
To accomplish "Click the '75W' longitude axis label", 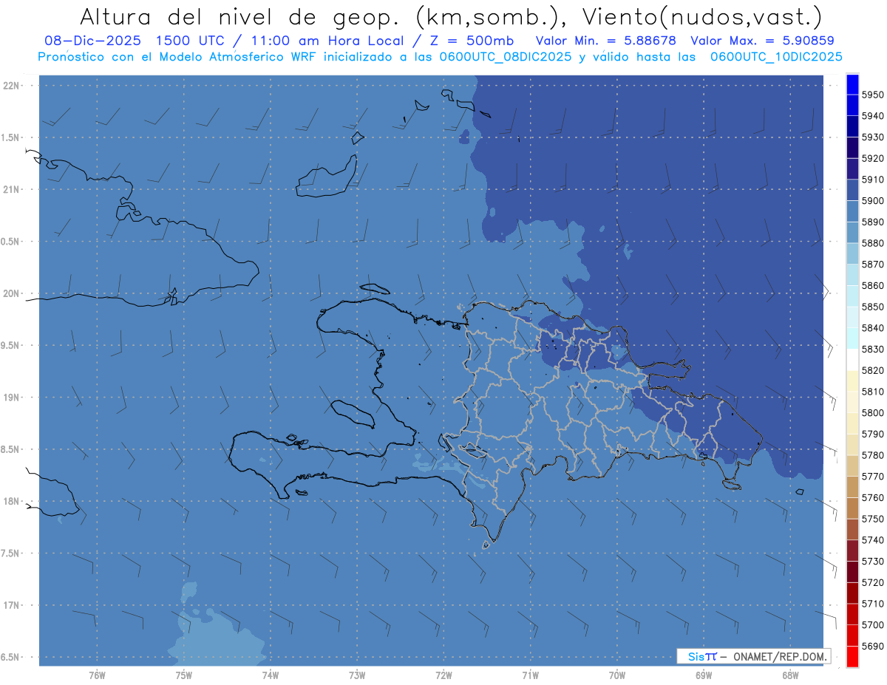I will coord(183,675).
